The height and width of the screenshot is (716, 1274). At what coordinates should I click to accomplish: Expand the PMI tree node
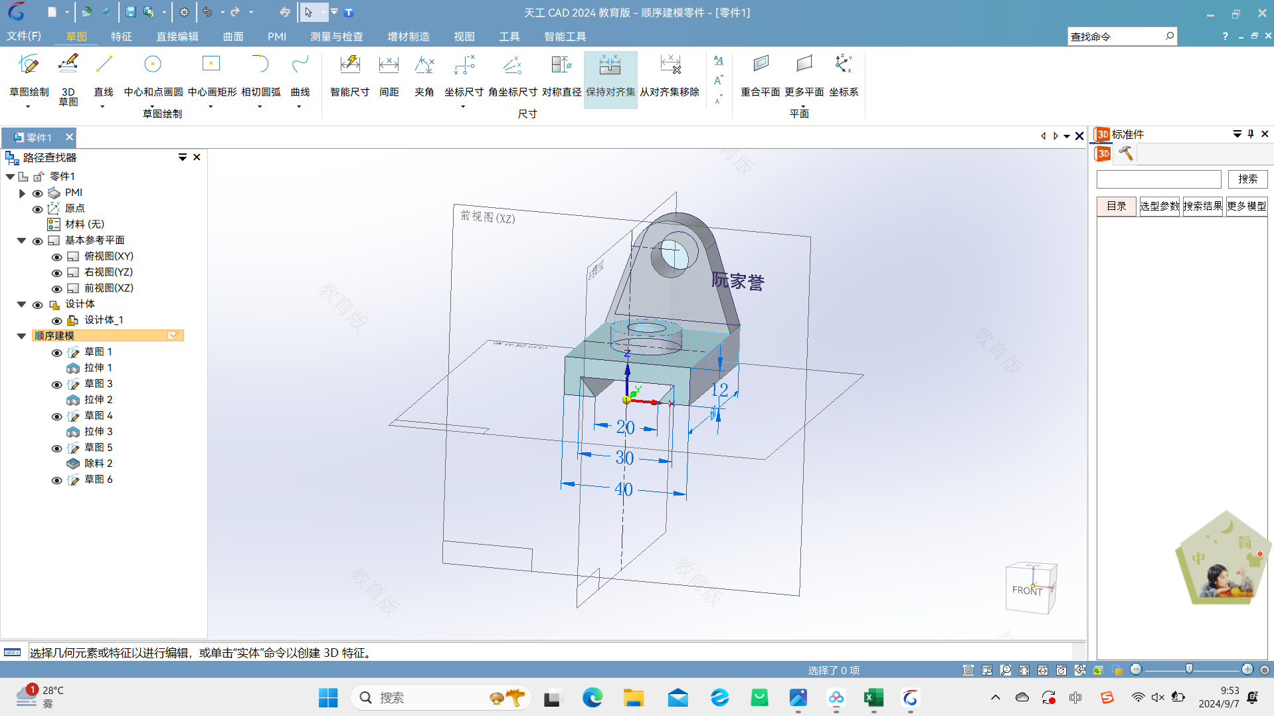pyautogui.click(x=22, y=193)
